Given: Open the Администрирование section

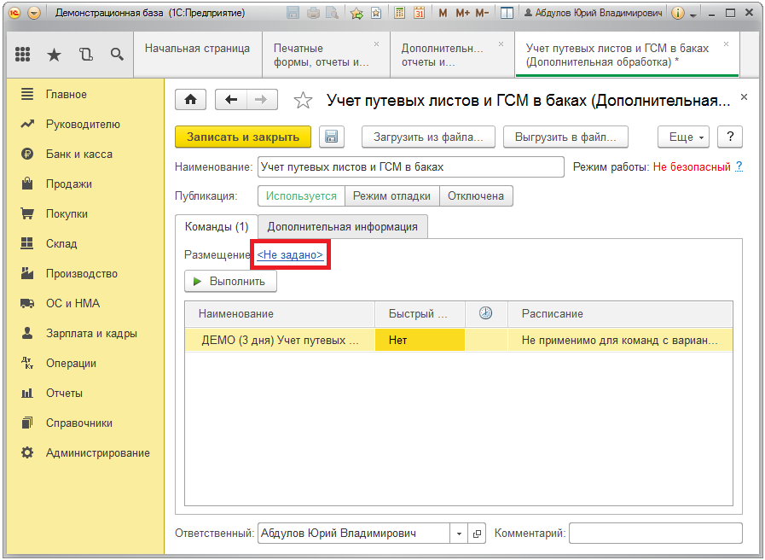Looking at the screenshot, I should pyautogui.click(x=97, y=453).
